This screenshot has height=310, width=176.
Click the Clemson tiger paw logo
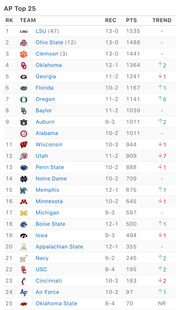coord(24,54)
